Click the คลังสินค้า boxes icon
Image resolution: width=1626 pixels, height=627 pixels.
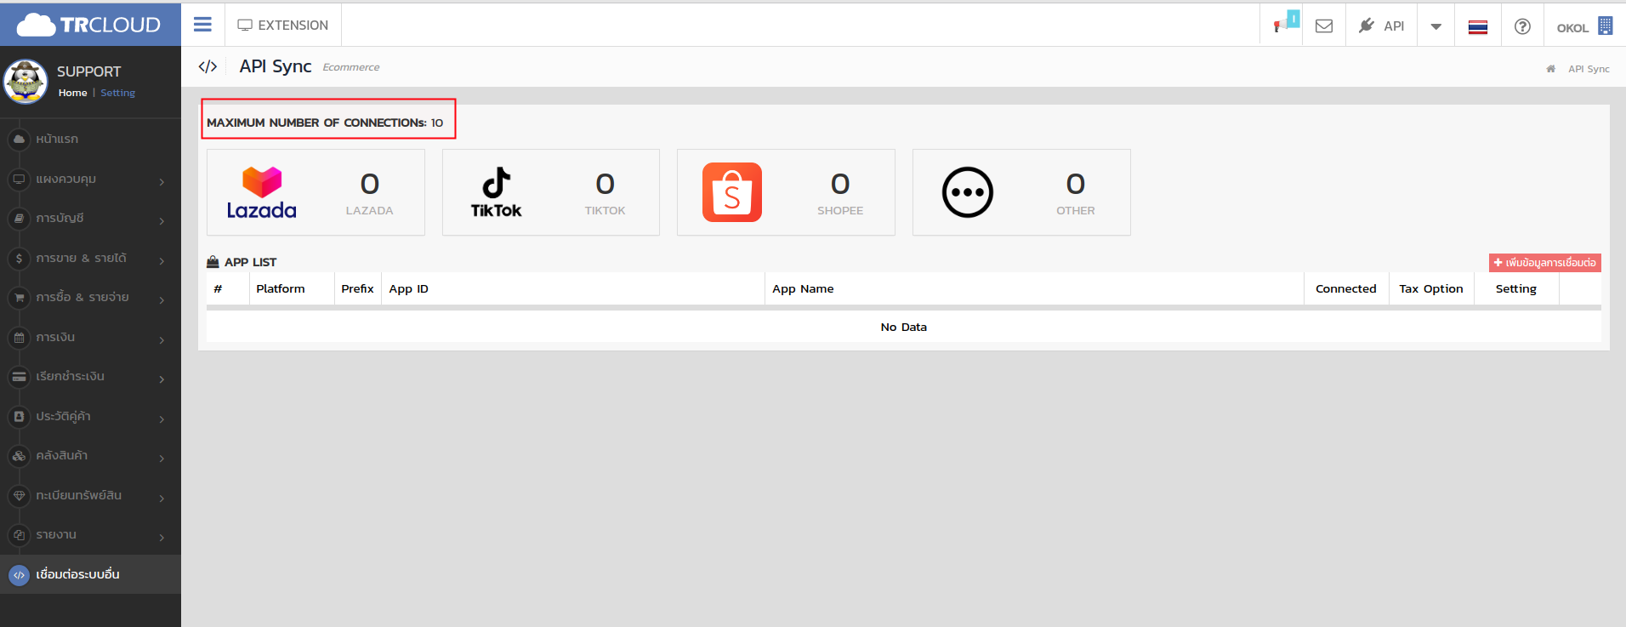click(x=19, y=456)
